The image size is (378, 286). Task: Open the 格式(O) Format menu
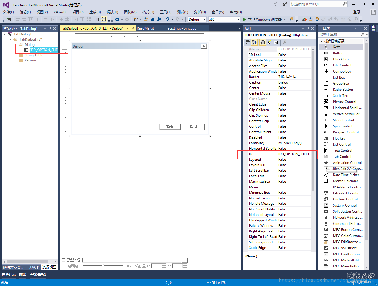point(148,12)
